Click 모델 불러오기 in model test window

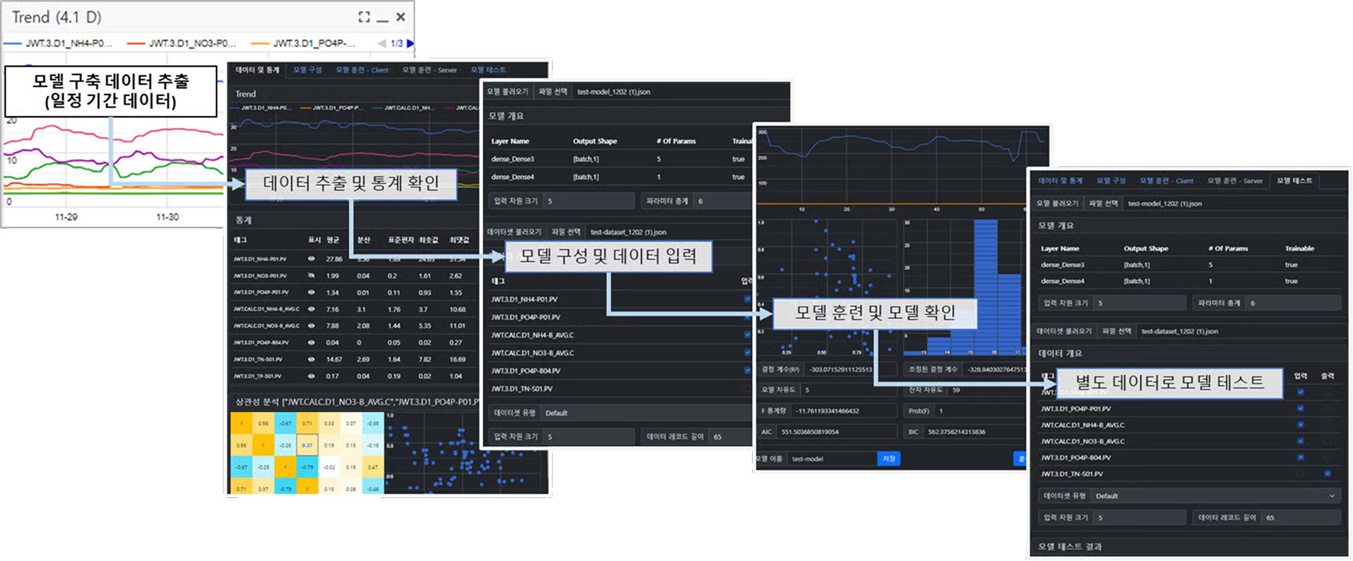click(1058, 204)
